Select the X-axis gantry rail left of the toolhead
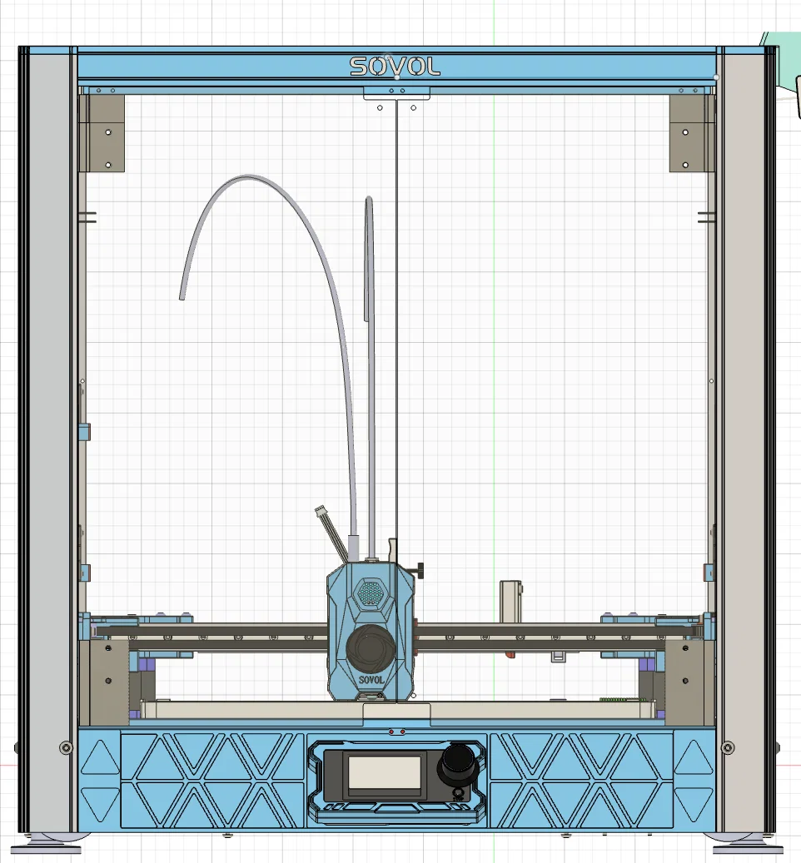The height and width of the screenshot is (863, 801). (212, 637)
